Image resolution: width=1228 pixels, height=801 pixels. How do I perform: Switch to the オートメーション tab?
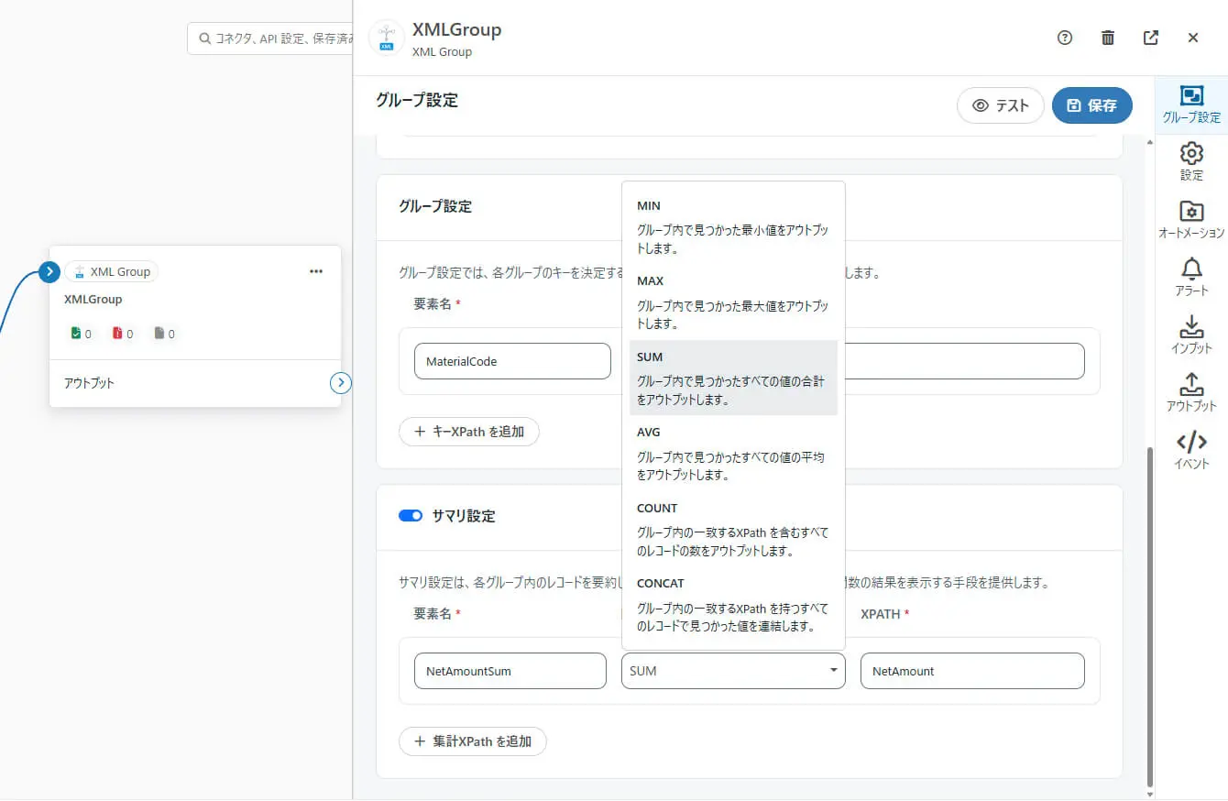tap(1191, 220)
